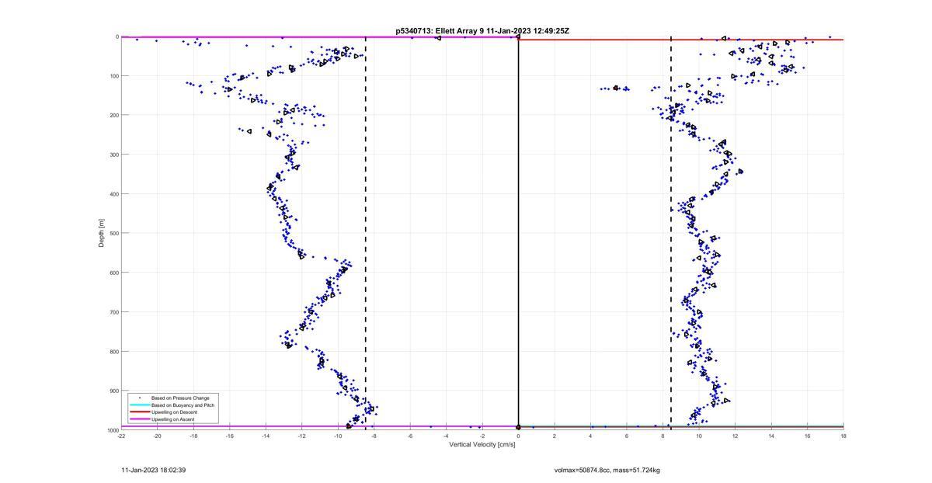Click x-axis tick label '4'
The image size is (932, 483).
590,436
